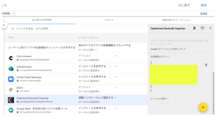
Task: Click the plus icon in filter bar
Action: [x=13, y=29]
